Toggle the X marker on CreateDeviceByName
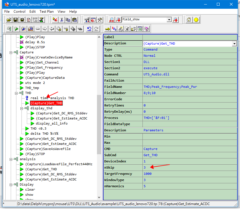This screenshot has width=240, height=209. [22, 57]
